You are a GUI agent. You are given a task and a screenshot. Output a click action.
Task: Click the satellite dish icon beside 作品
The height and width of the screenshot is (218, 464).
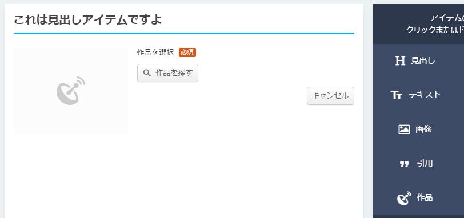404,198
